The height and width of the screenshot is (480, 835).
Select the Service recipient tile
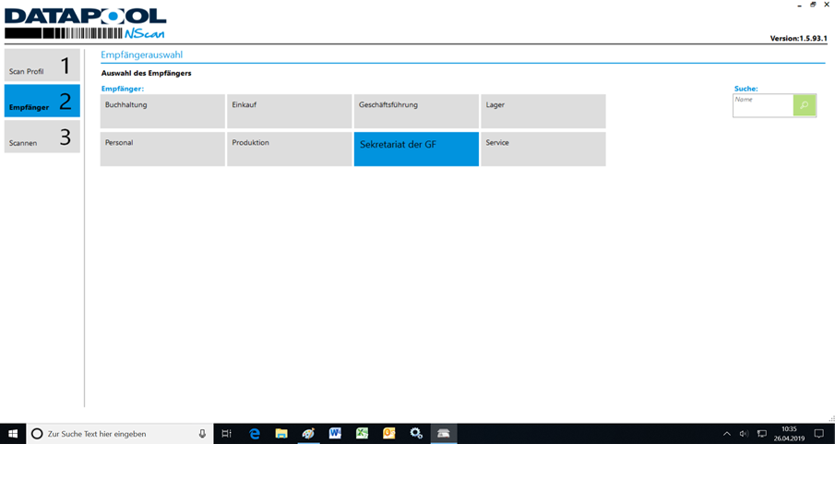tap(543, 150)
